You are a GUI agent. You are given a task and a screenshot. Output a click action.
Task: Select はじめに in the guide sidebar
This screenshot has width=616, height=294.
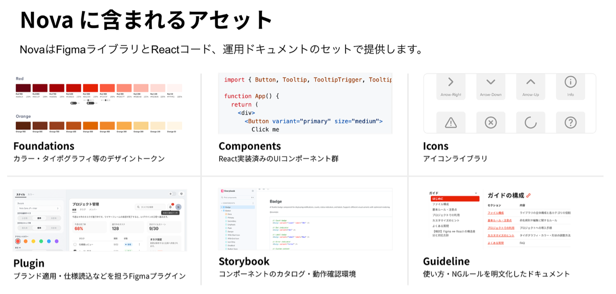click(455, 199)
